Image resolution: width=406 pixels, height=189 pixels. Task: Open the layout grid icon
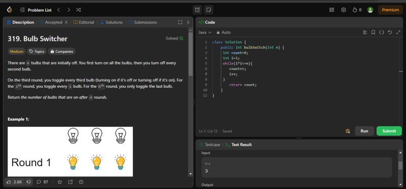pyautogui.click(x=331, y=10)
